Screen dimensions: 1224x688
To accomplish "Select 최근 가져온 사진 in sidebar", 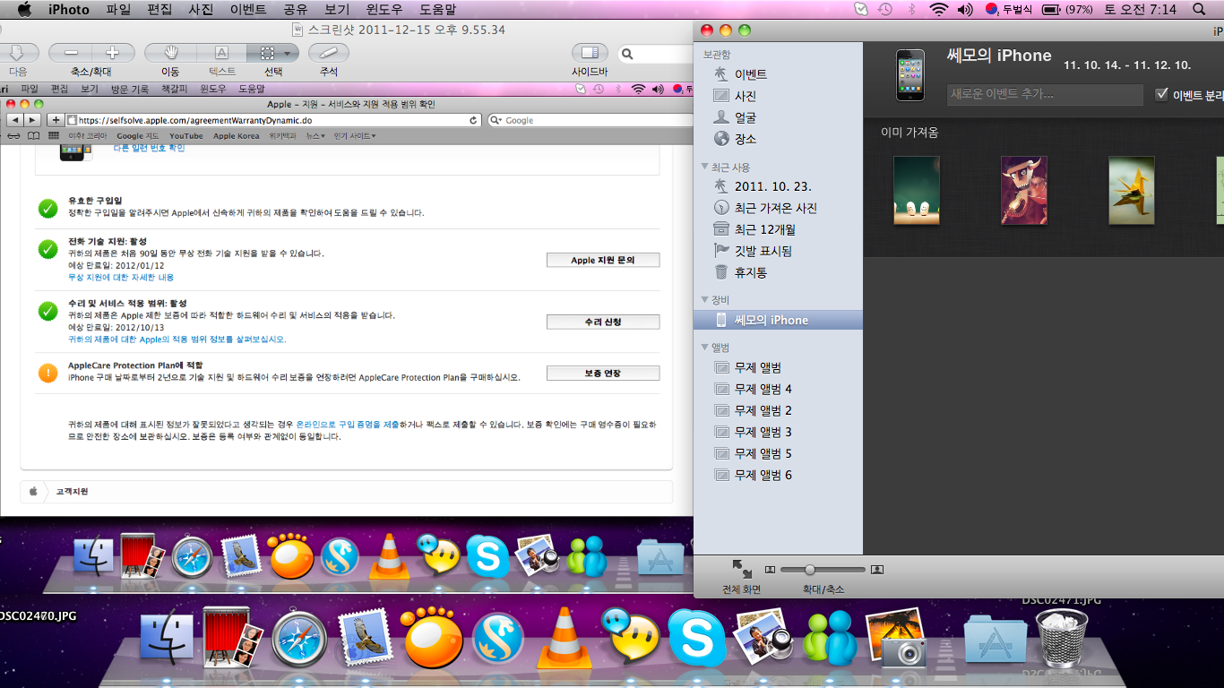I will tap(775, 208).
